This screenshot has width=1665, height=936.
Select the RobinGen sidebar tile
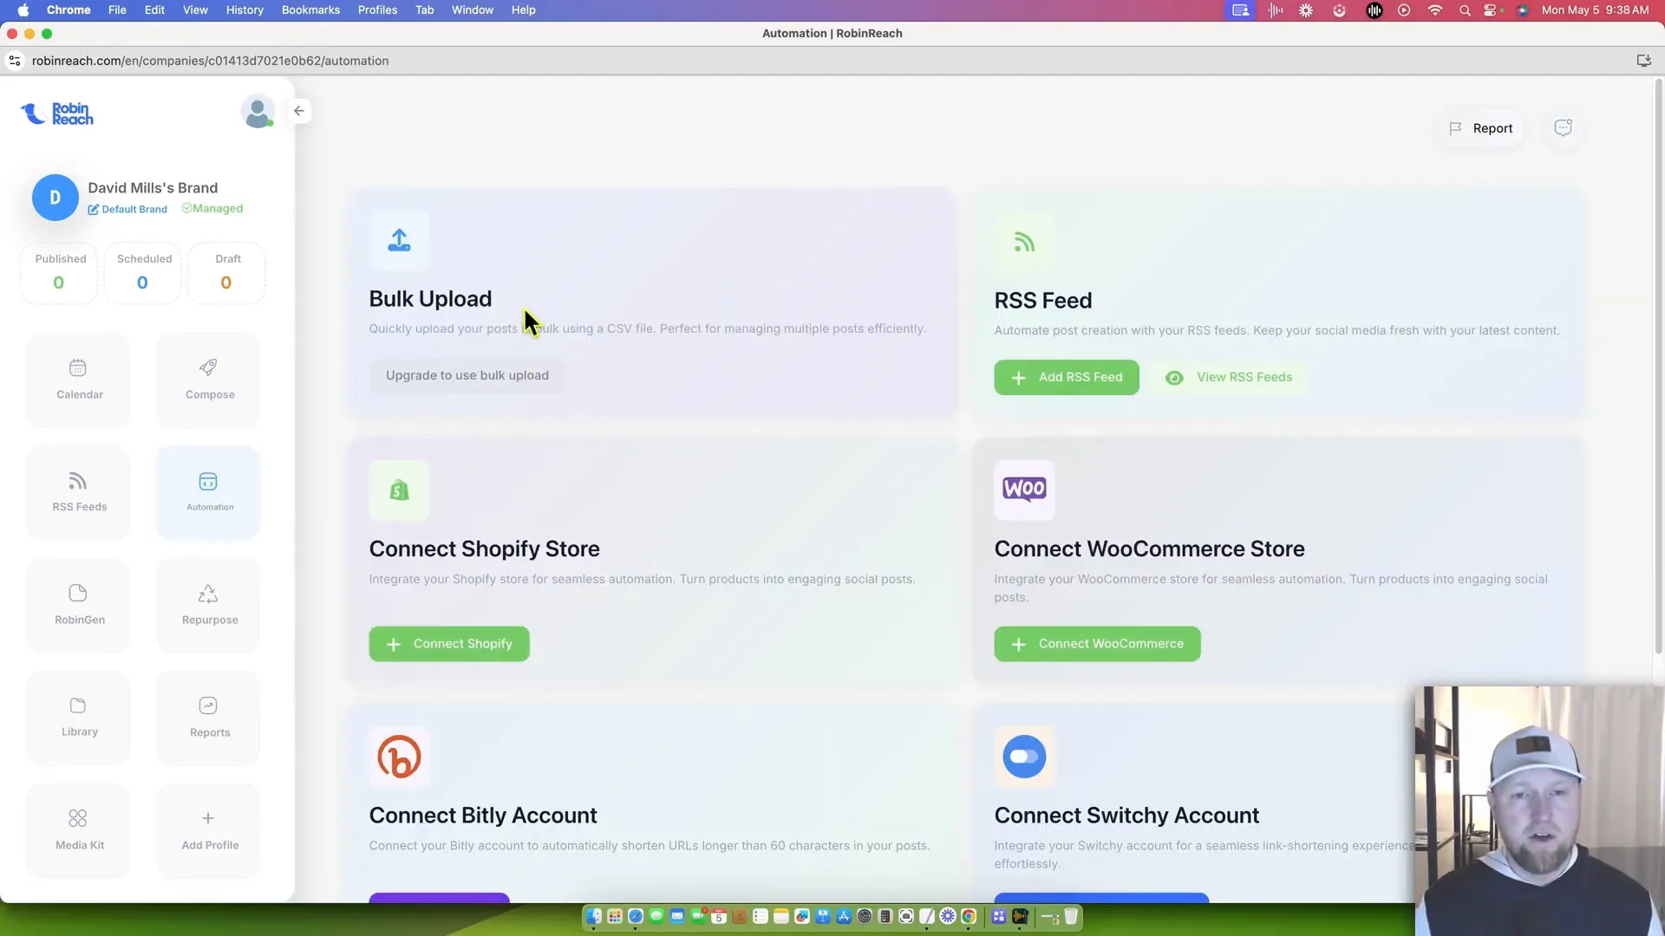(79, 605)
